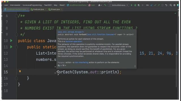
Task: Switch to Stream.java tab
Action: pos(55,9)
